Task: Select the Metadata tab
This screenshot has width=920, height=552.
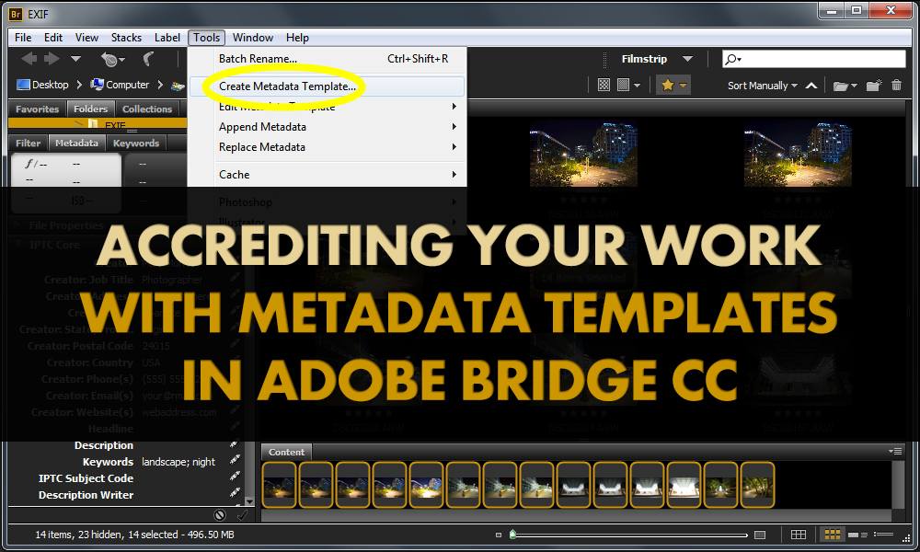Action: point(76,144)
